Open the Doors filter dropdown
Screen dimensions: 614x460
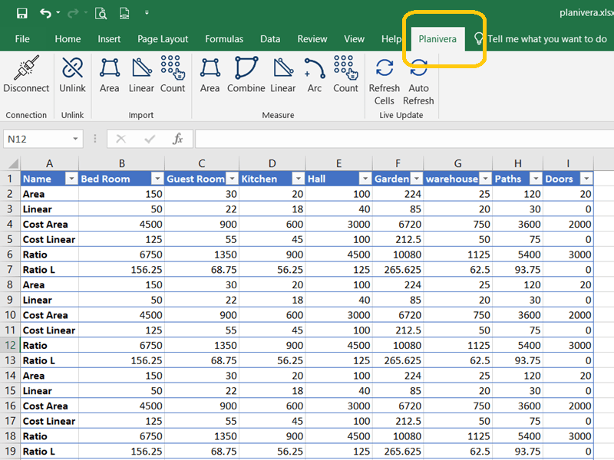[586, 179]
